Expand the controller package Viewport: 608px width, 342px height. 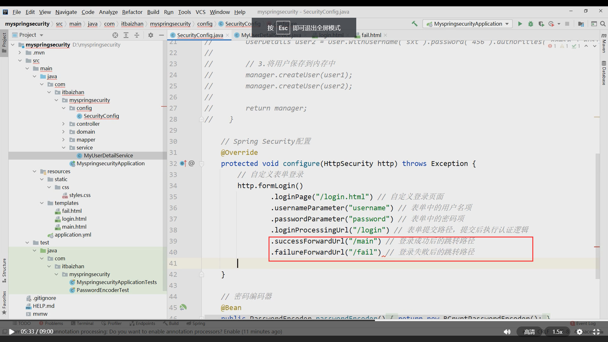tap(63, 124)
